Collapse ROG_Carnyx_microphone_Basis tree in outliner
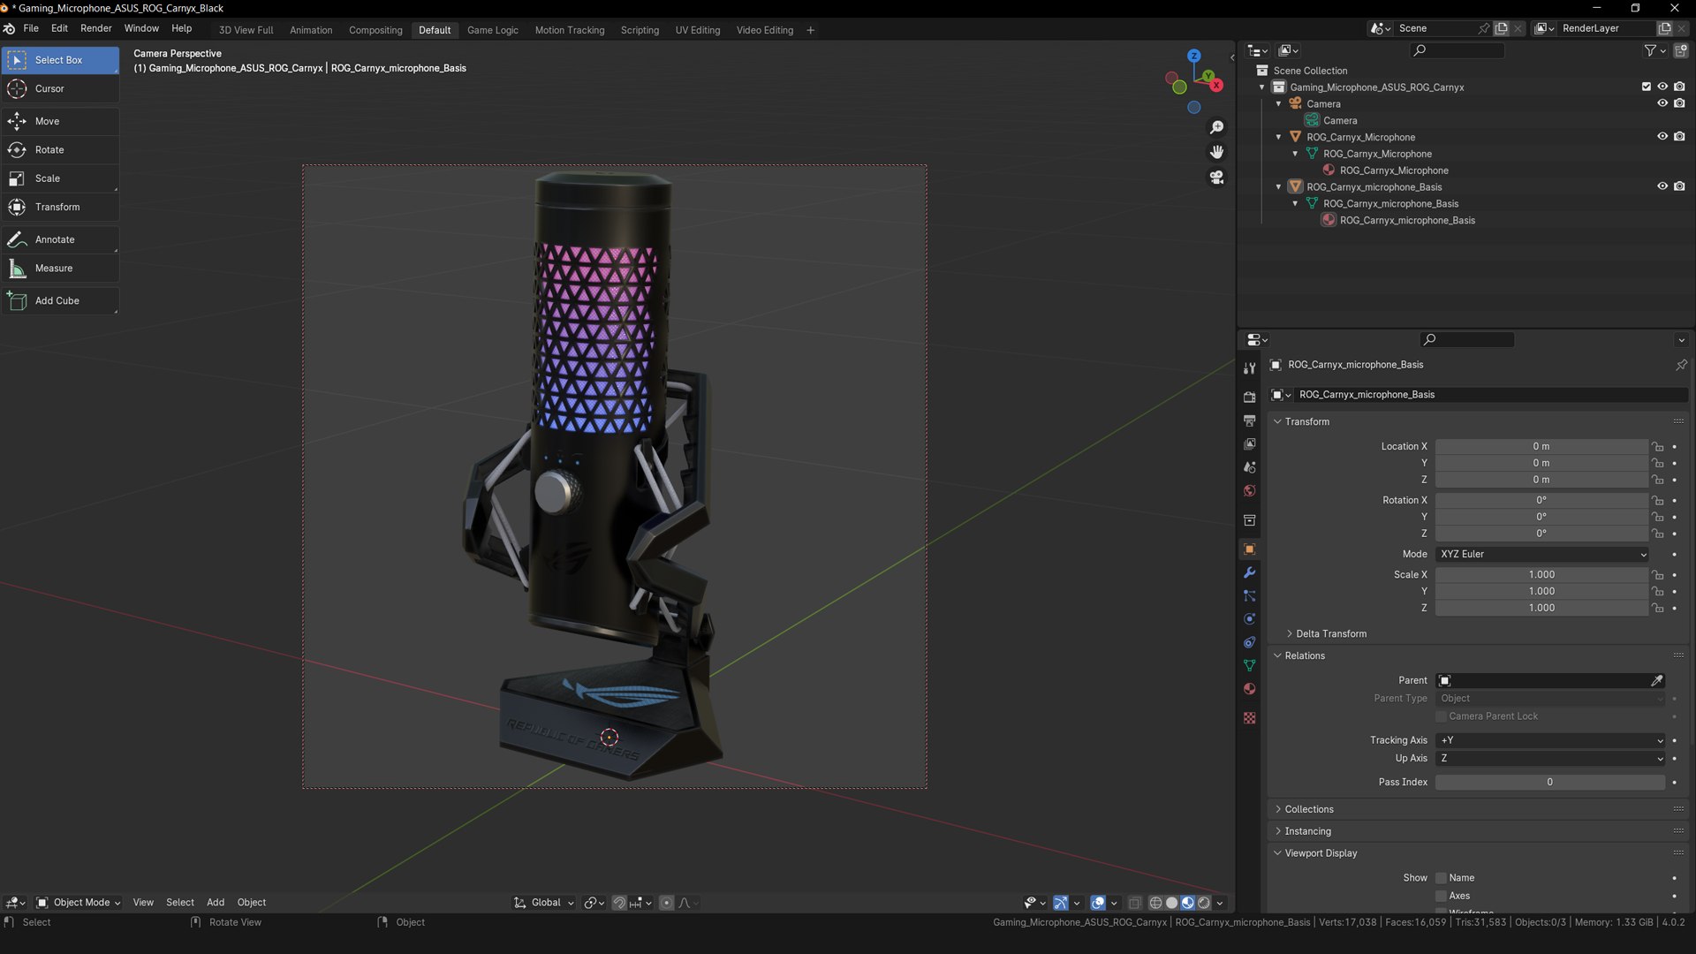 tap(1278, 187)
